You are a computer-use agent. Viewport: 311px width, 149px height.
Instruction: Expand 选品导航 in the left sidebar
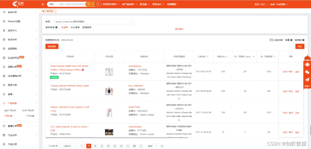(x=19, y=49)
